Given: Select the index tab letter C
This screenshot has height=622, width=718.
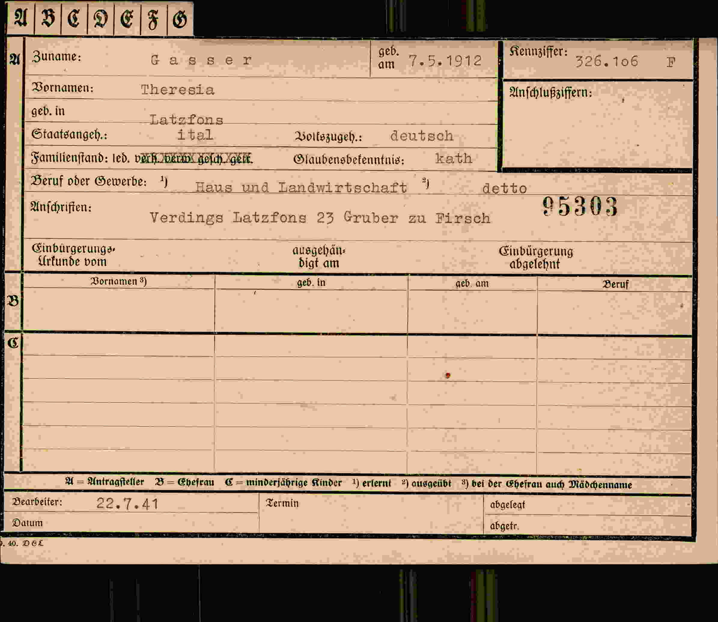Looking at the screenshot, I should [74, 18].
